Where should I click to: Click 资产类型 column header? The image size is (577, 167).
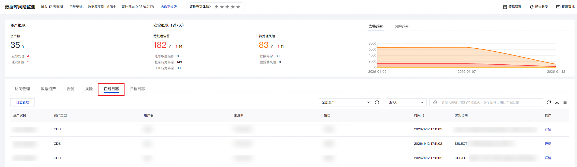(60, 115)
